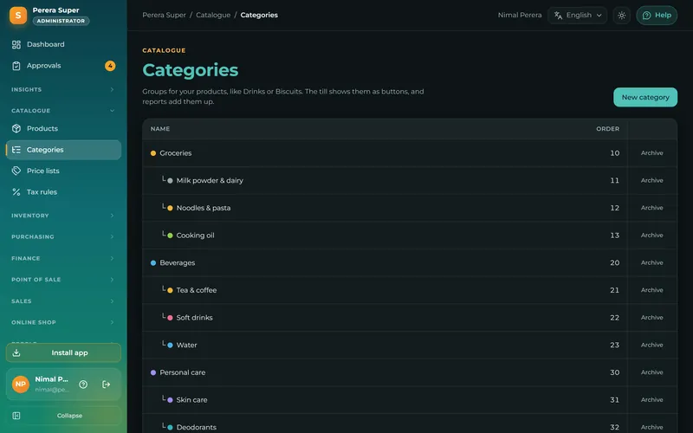693x433 pixels.
Task: Click the Collapse sidebar panel icon
Action: tap(16, 416)
